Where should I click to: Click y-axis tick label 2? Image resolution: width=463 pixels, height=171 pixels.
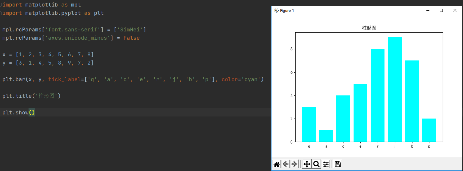pos(291,119)
